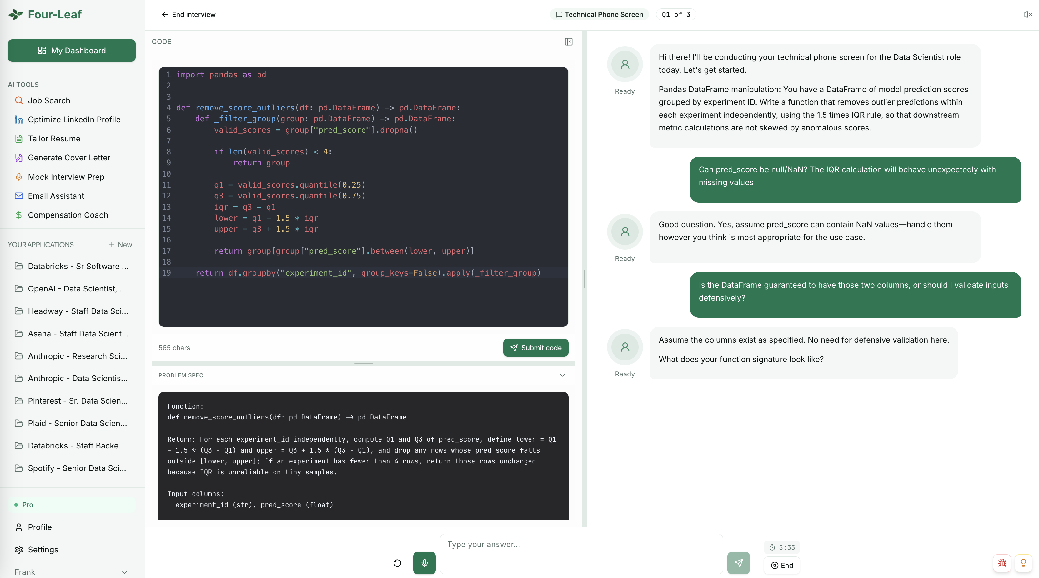Click the AI TOOLS section heading
This screenshot has height=578, width=1039.
[23, 85]
